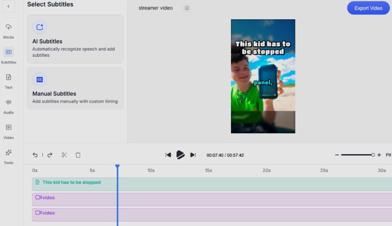
Task: Open the Media panel
Action: 8,31
